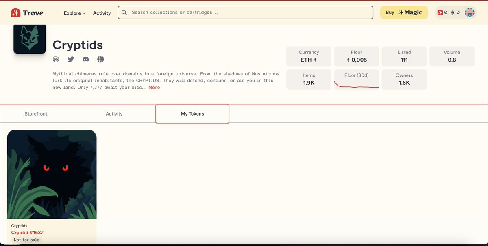Viewport: 488px width, 246px height.
Task: Open the Cryptids Discord link icon
Action: click(86, 59)
